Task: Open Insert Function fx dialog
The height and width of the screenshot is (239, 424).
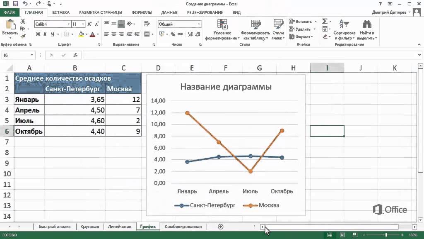Action: click(75, 55)
